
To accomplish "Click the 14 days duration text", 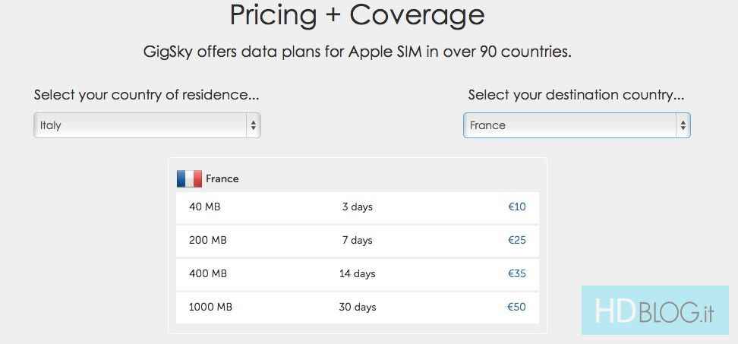I will pos(357,273).
